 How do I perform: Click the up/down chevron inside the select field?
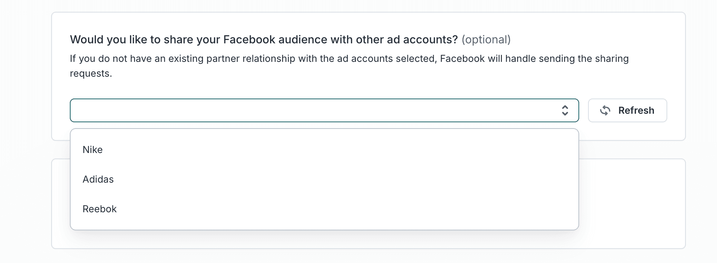point(565,110)
